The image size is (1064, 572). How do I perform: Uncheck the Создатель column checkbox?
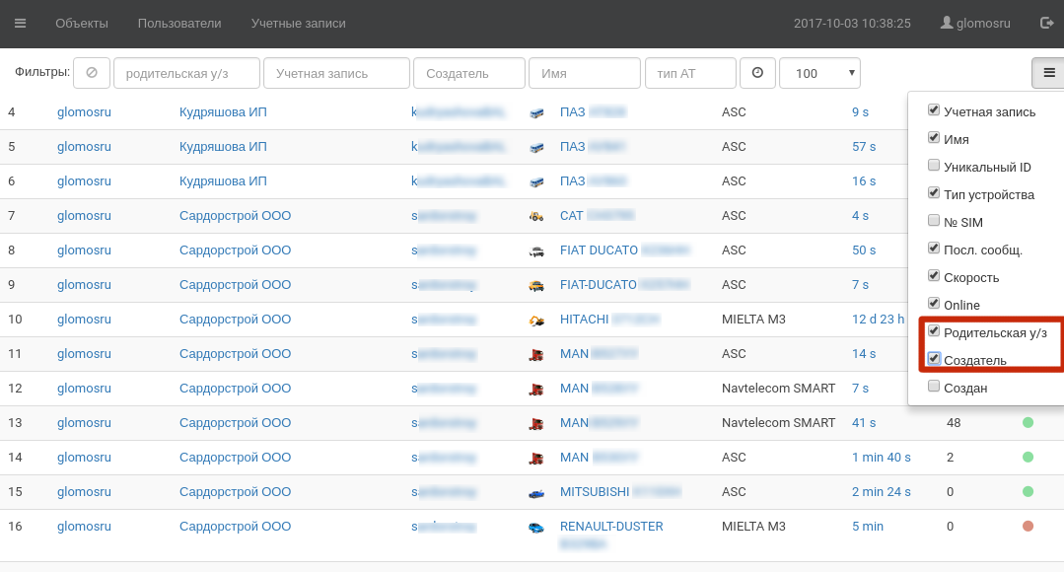[934, 359]
